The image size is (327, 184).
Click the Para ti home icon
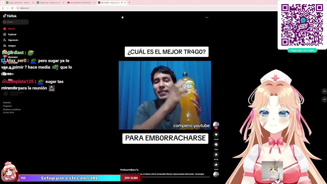5,29
